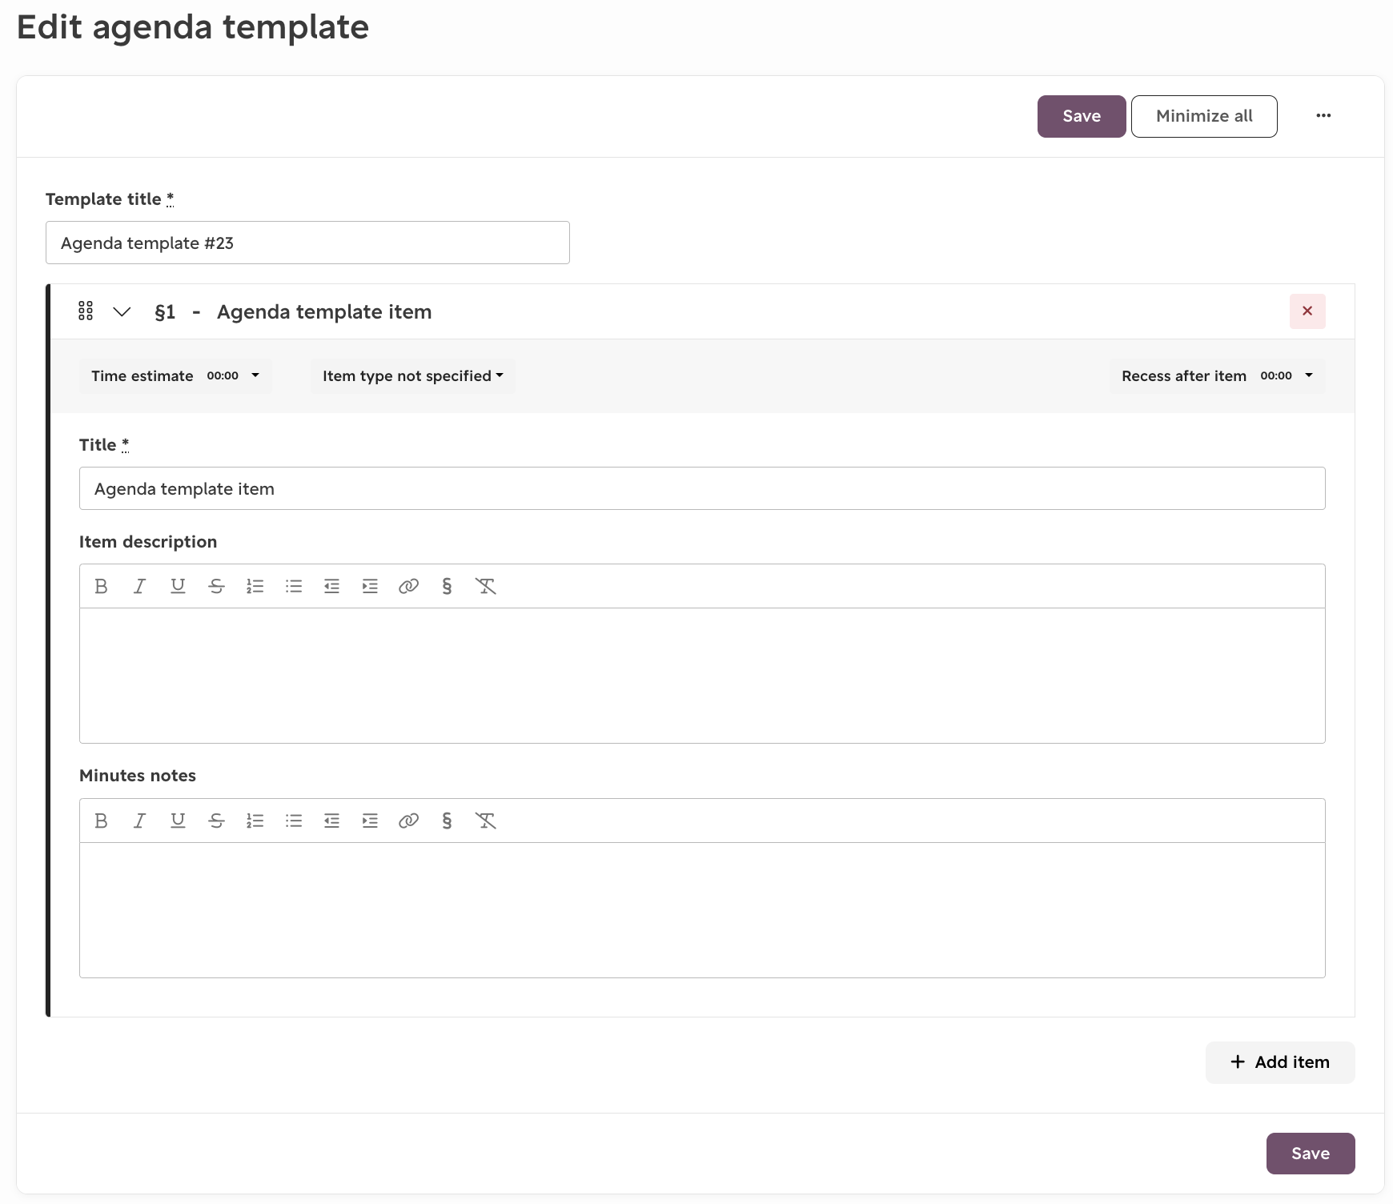Add bullet list in Item description editor

[293, 586]
